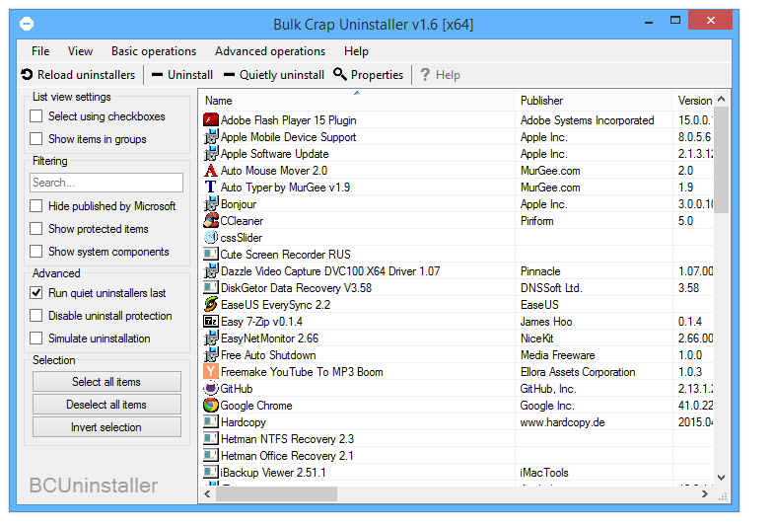Open the Basic operations menu

[154, 51]
